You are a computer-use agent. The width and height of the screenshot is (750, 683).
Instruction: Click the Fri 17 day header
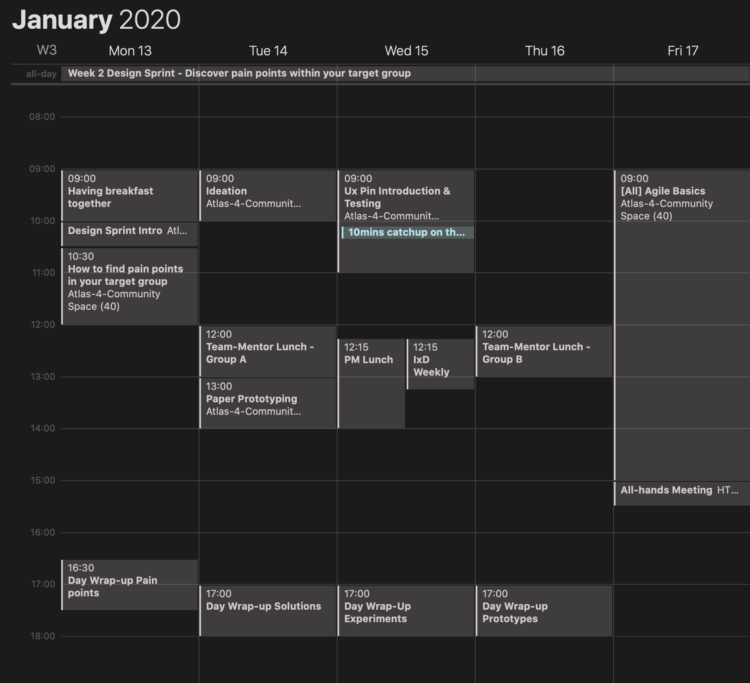point(683,51)
